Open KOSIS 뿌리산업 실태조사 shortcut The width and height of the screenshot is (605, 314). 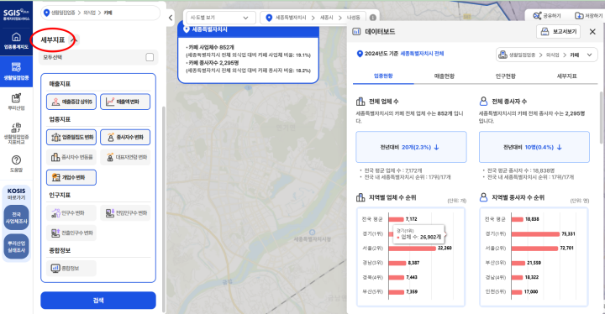[16, 247]
